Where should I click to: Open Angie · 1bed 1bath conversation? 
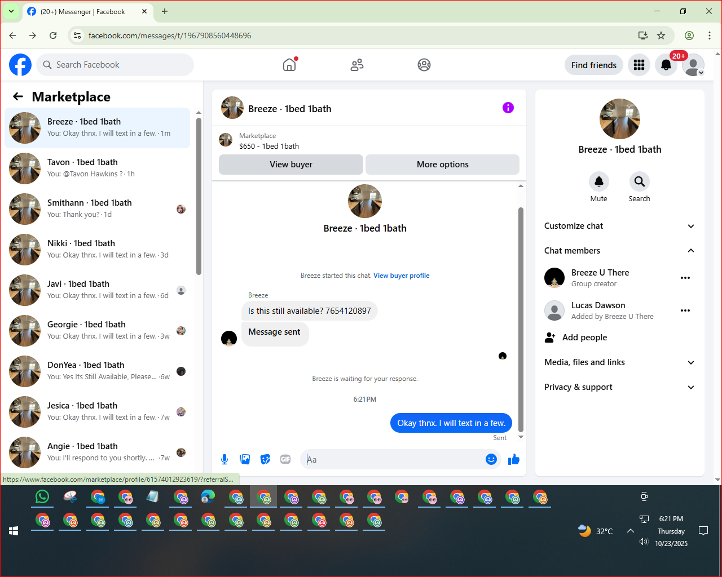point(97,452)
